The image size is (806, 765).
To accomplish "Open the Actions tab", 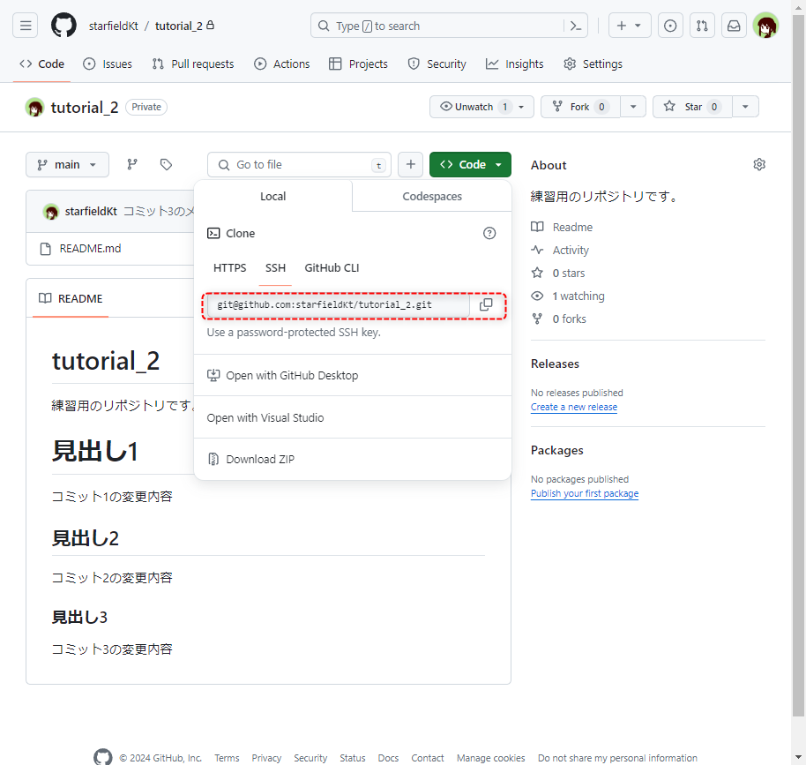I will [x=281, y=64].
